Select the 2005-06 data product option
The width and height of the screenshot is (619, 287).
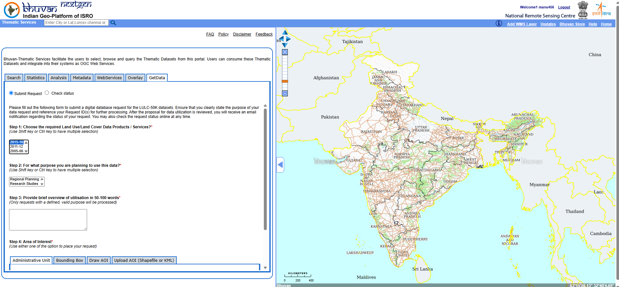tap(17, 151)
